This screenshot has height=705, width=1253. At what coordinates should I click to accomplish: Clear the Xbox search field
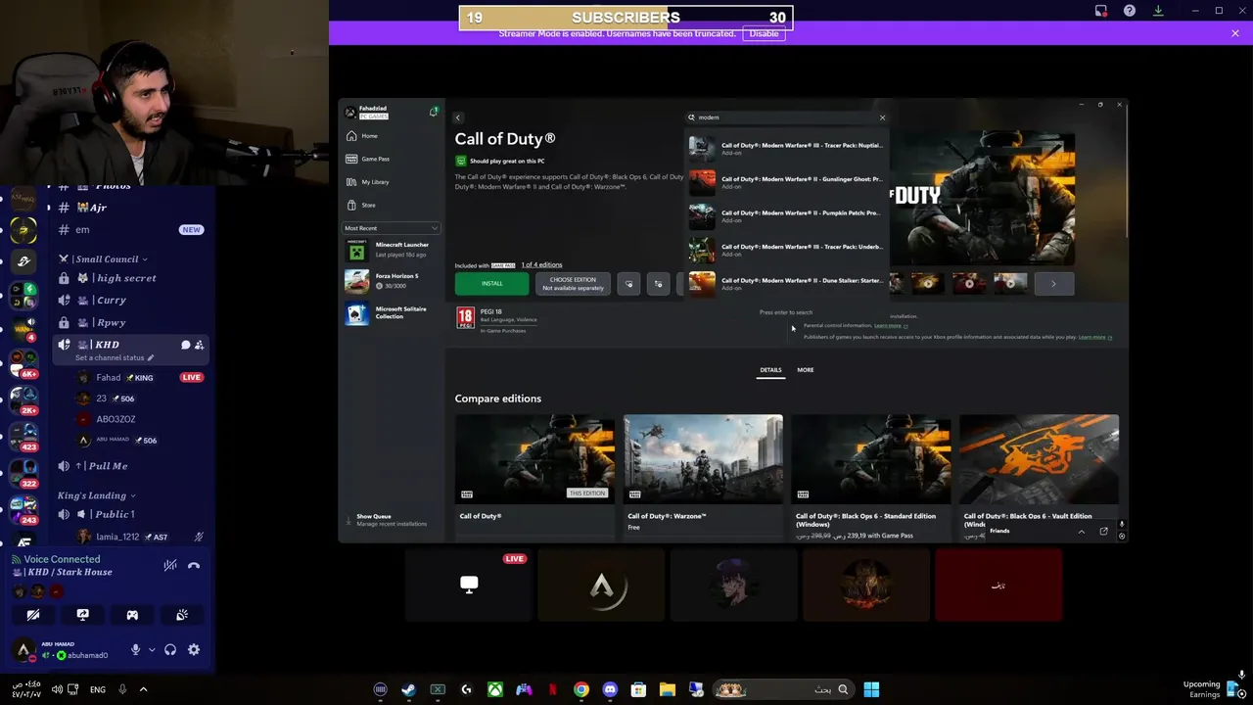click(x=882, y=117)
